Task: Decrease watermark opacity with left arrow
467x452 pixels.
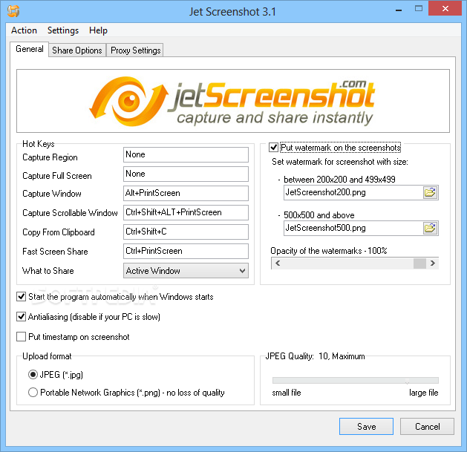Action: (278, 263)
